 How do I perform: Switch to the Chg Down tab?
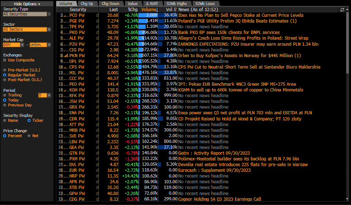pyautogui.click(x=110, y=4)
